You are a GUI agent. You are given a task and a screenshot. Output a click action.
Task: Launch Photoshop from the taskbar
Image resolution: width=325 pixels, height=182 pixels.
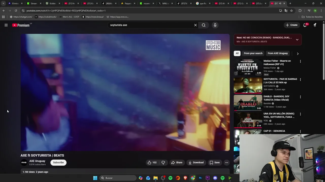[x=200, y=178]
